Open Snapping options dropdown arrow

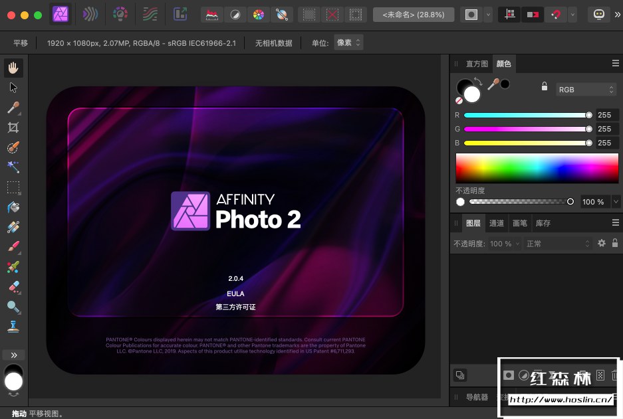tap(572, 15)
